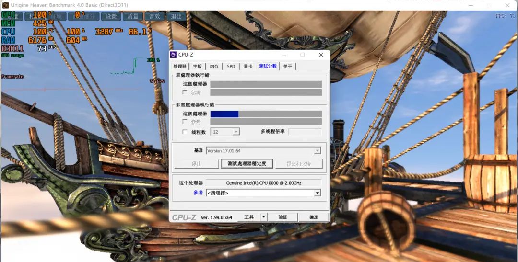
Task: Open the SPD tab
Action: (231, 66)
